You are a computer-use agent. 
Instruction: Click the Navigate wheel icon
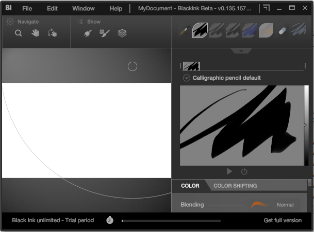[10, 22]
